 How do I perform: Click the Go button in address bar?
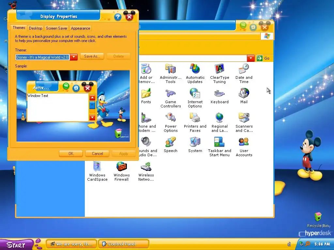click(x=263, y=58)
